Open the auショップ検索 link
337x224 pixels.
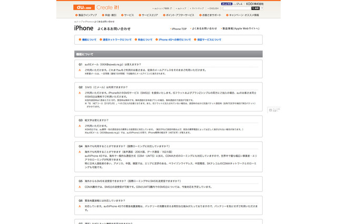(162, 8)
